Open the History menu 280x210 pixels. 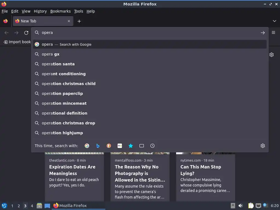(40, 11)
